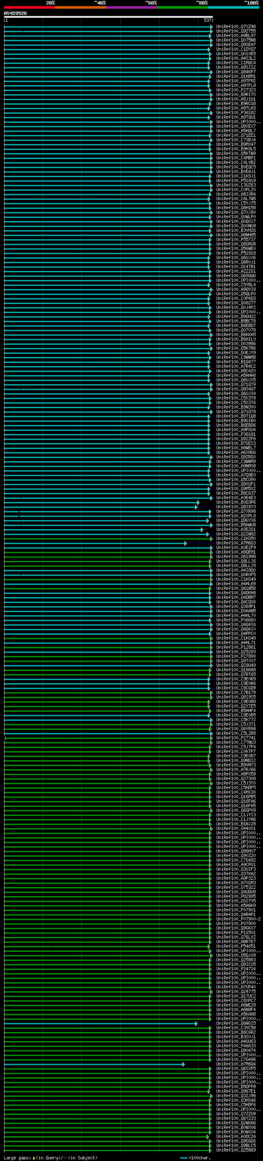The width and height of the screenshot is (263, 1161).
Task: Click the Large gaps legend text
Action: [x=51, y=1158]
